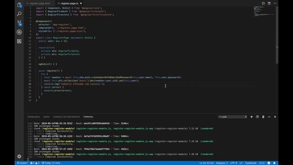Open the CONSOLE DO DEPURADOR tab
Screen dimensions: 293x165
click(66, 117)
